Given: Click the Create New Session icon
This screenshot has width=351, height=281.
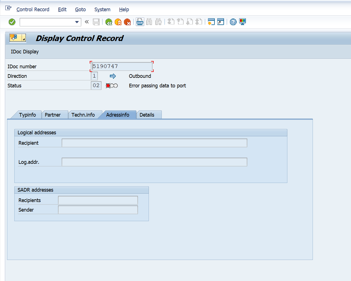Looking at the screenshot, I should point(211,22).
